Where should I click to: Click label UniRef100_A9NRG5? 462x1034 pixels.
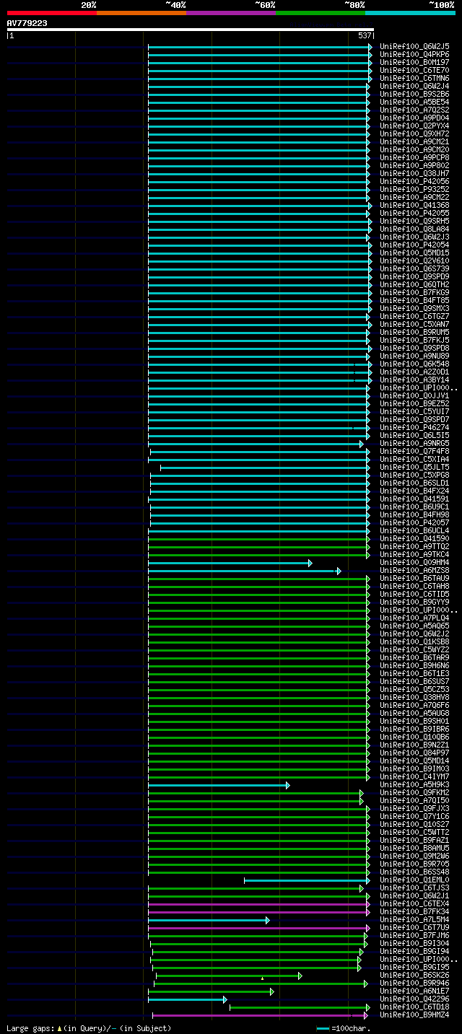414,443
